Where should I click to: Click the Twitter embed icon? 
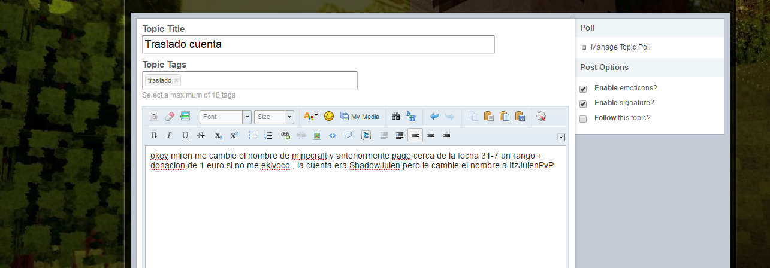coord(366,135)
